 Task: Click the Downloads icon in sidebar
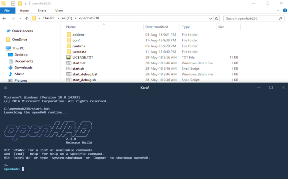(11, 67)
